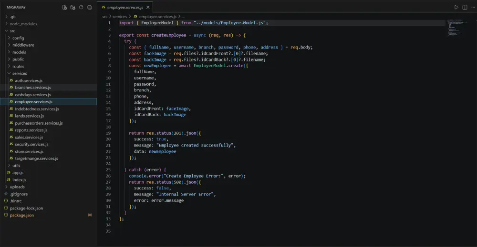This screenshot has height=247, width=477.
Task: Open the .gitignore file
Action: coord(49,194)
